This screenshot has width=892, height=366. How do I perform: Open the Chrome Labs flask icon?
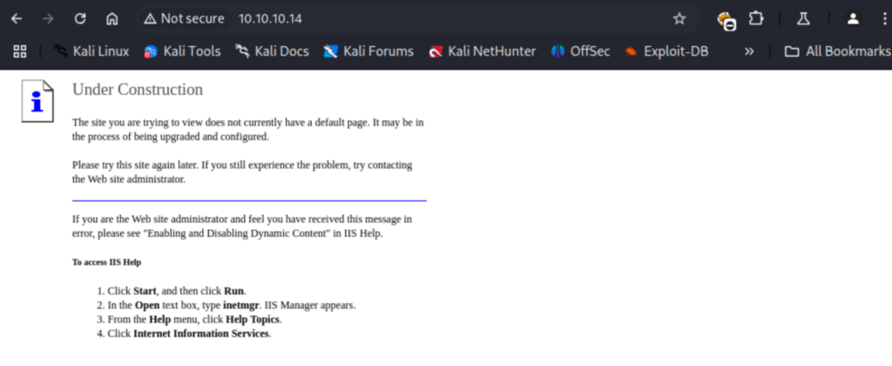pyautogui.click(x=802, y=19)
